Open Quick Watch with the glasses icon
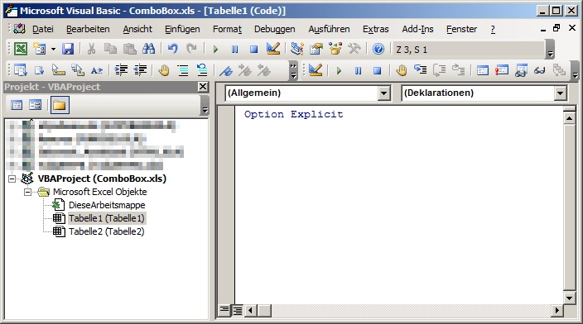The width and height of the screenshot is (583, 324). 539,70
